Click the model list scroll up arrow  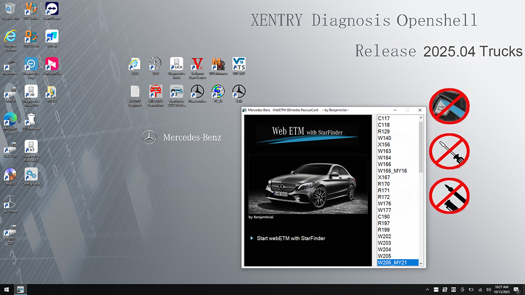tap(421, 118)
